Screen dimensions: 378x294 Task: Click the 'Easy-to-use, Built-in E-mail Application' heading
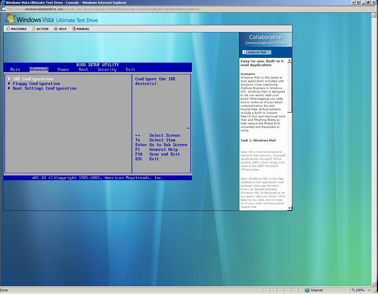(x=263, y=63)
